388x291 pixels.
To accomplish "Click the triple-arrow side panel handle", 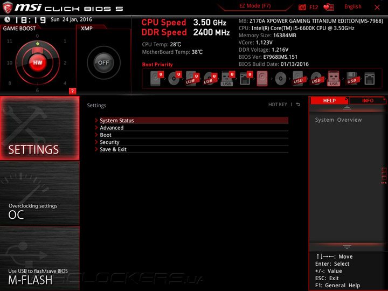I will click(384, 183).
